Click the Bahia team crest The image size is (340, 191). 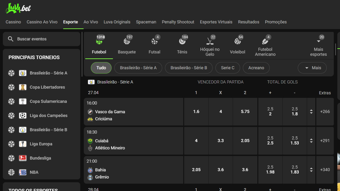pos(90,170)
